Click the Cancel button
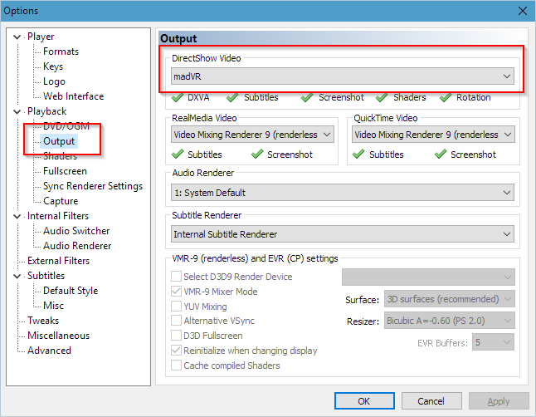Screen dimensions: 536x417 (x=431, y=401)
